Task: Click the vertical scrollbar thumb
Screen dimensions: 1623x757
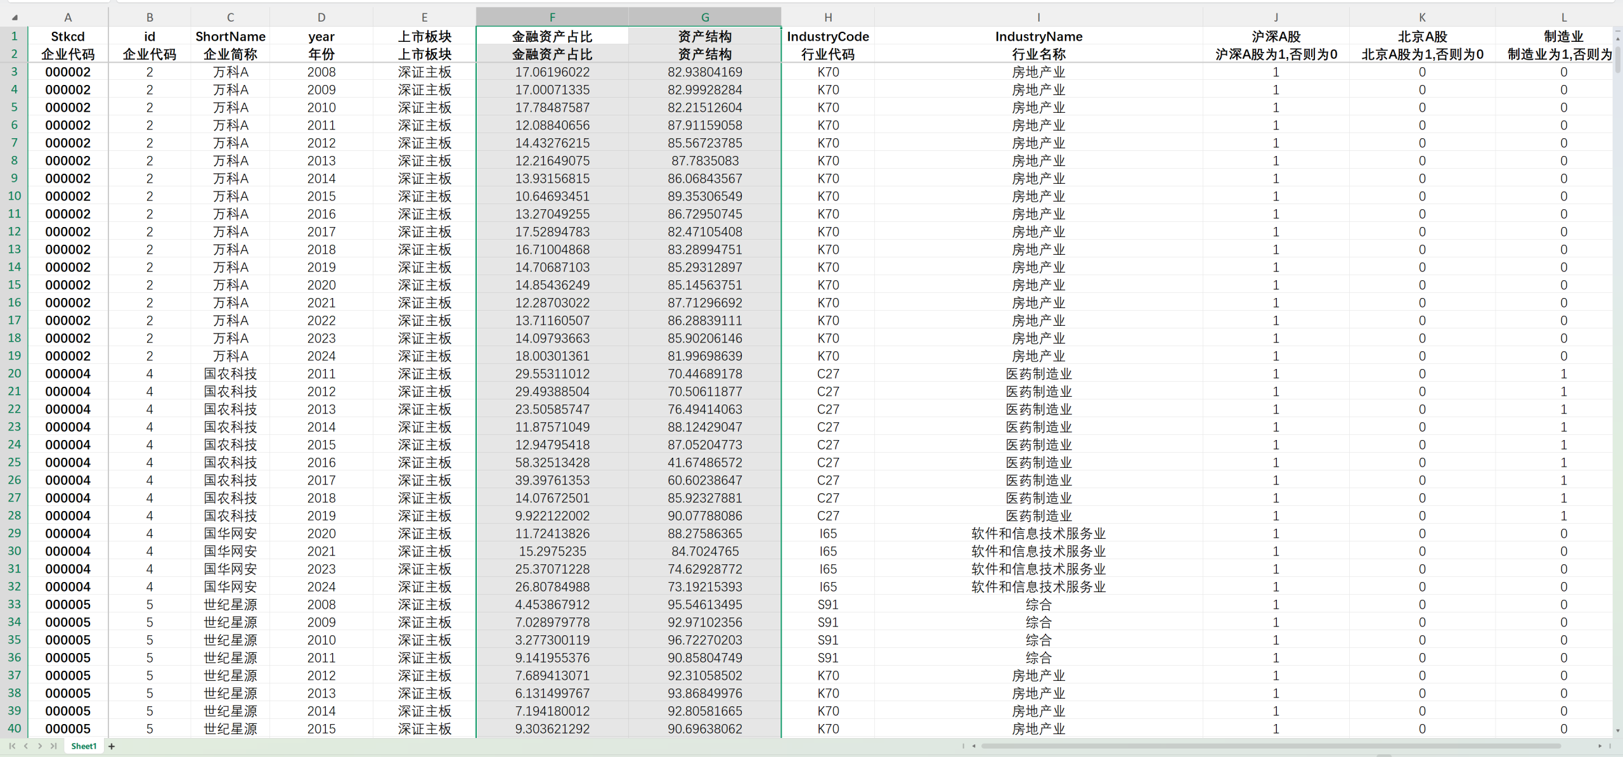Action: (1617, 60)
